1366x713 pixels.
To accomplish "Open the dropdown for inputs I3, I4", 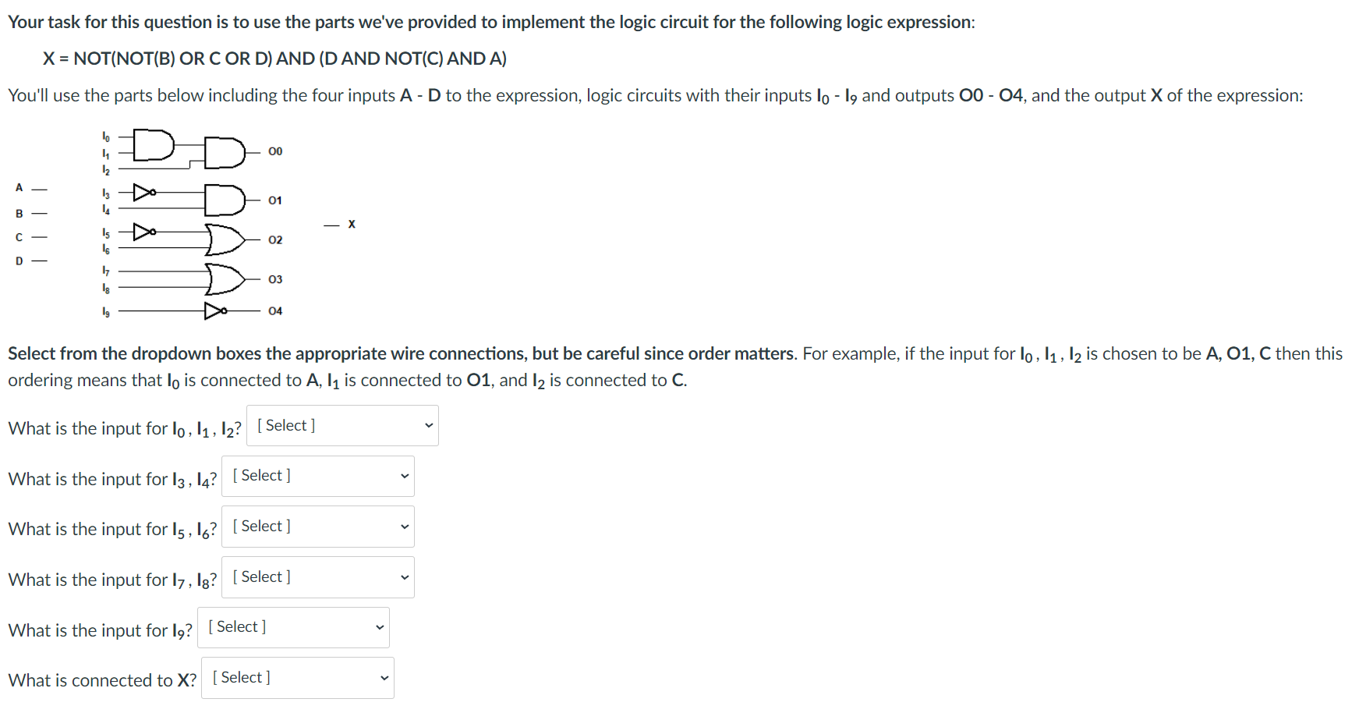I will tap(317, 476).
